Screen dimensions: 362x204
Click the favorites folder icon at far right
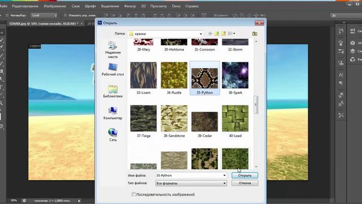(255, 34)
